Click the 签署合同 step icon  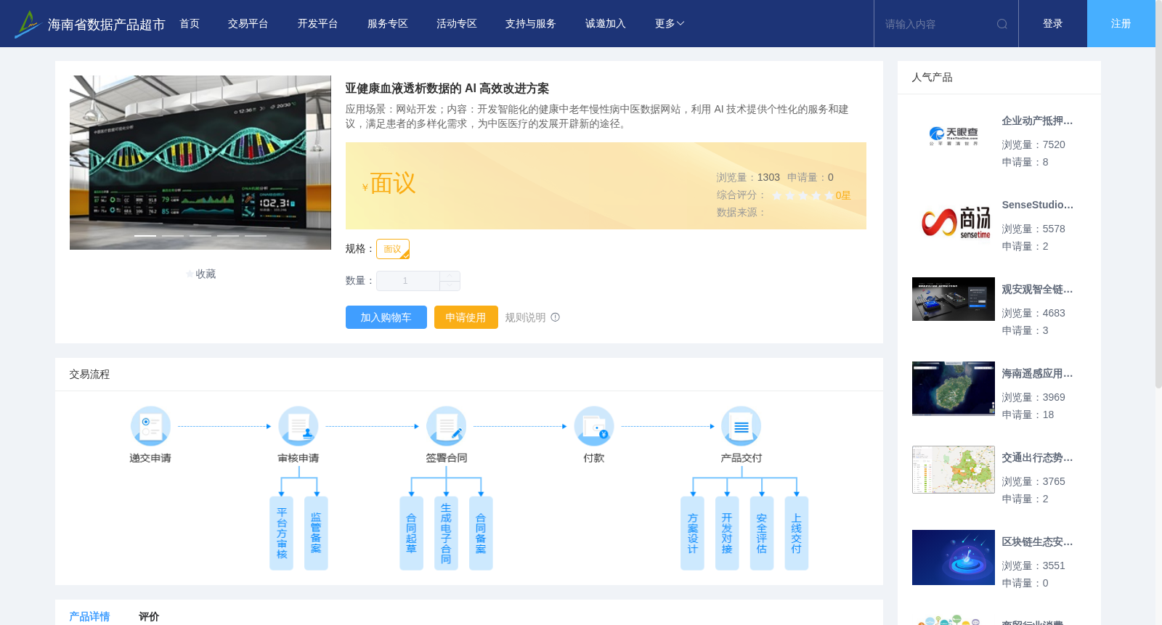[x=446, y=426]
